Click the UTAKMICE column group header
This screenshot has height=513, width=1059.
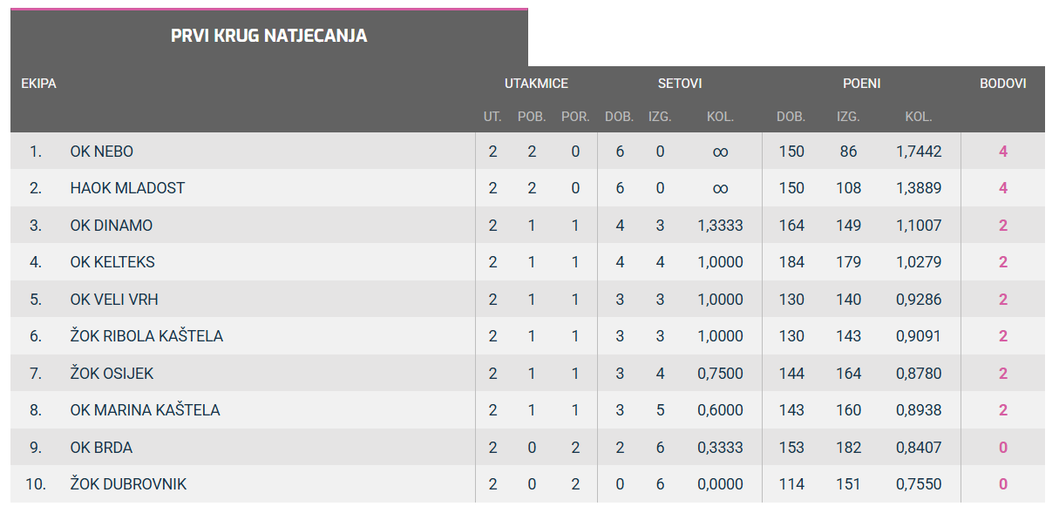[536, 84]
